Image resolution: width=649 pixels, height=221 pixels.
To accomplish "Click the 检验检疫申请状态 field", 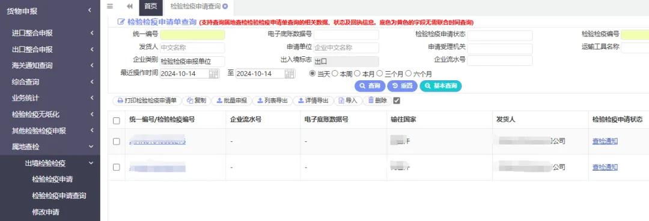I will [x=500, y=35].
